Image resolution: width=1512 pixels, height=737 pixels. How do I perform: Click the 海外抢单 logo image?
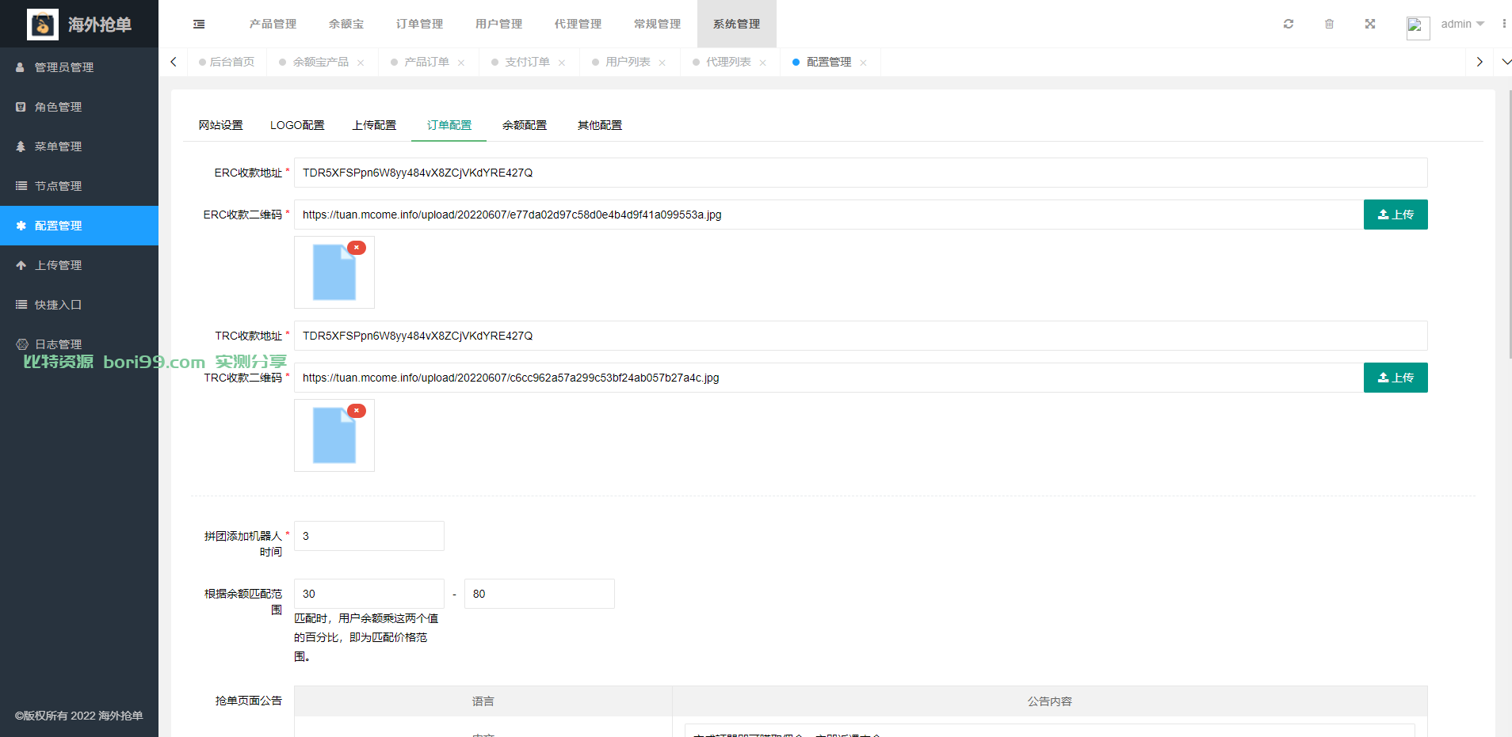pos(43,25)
